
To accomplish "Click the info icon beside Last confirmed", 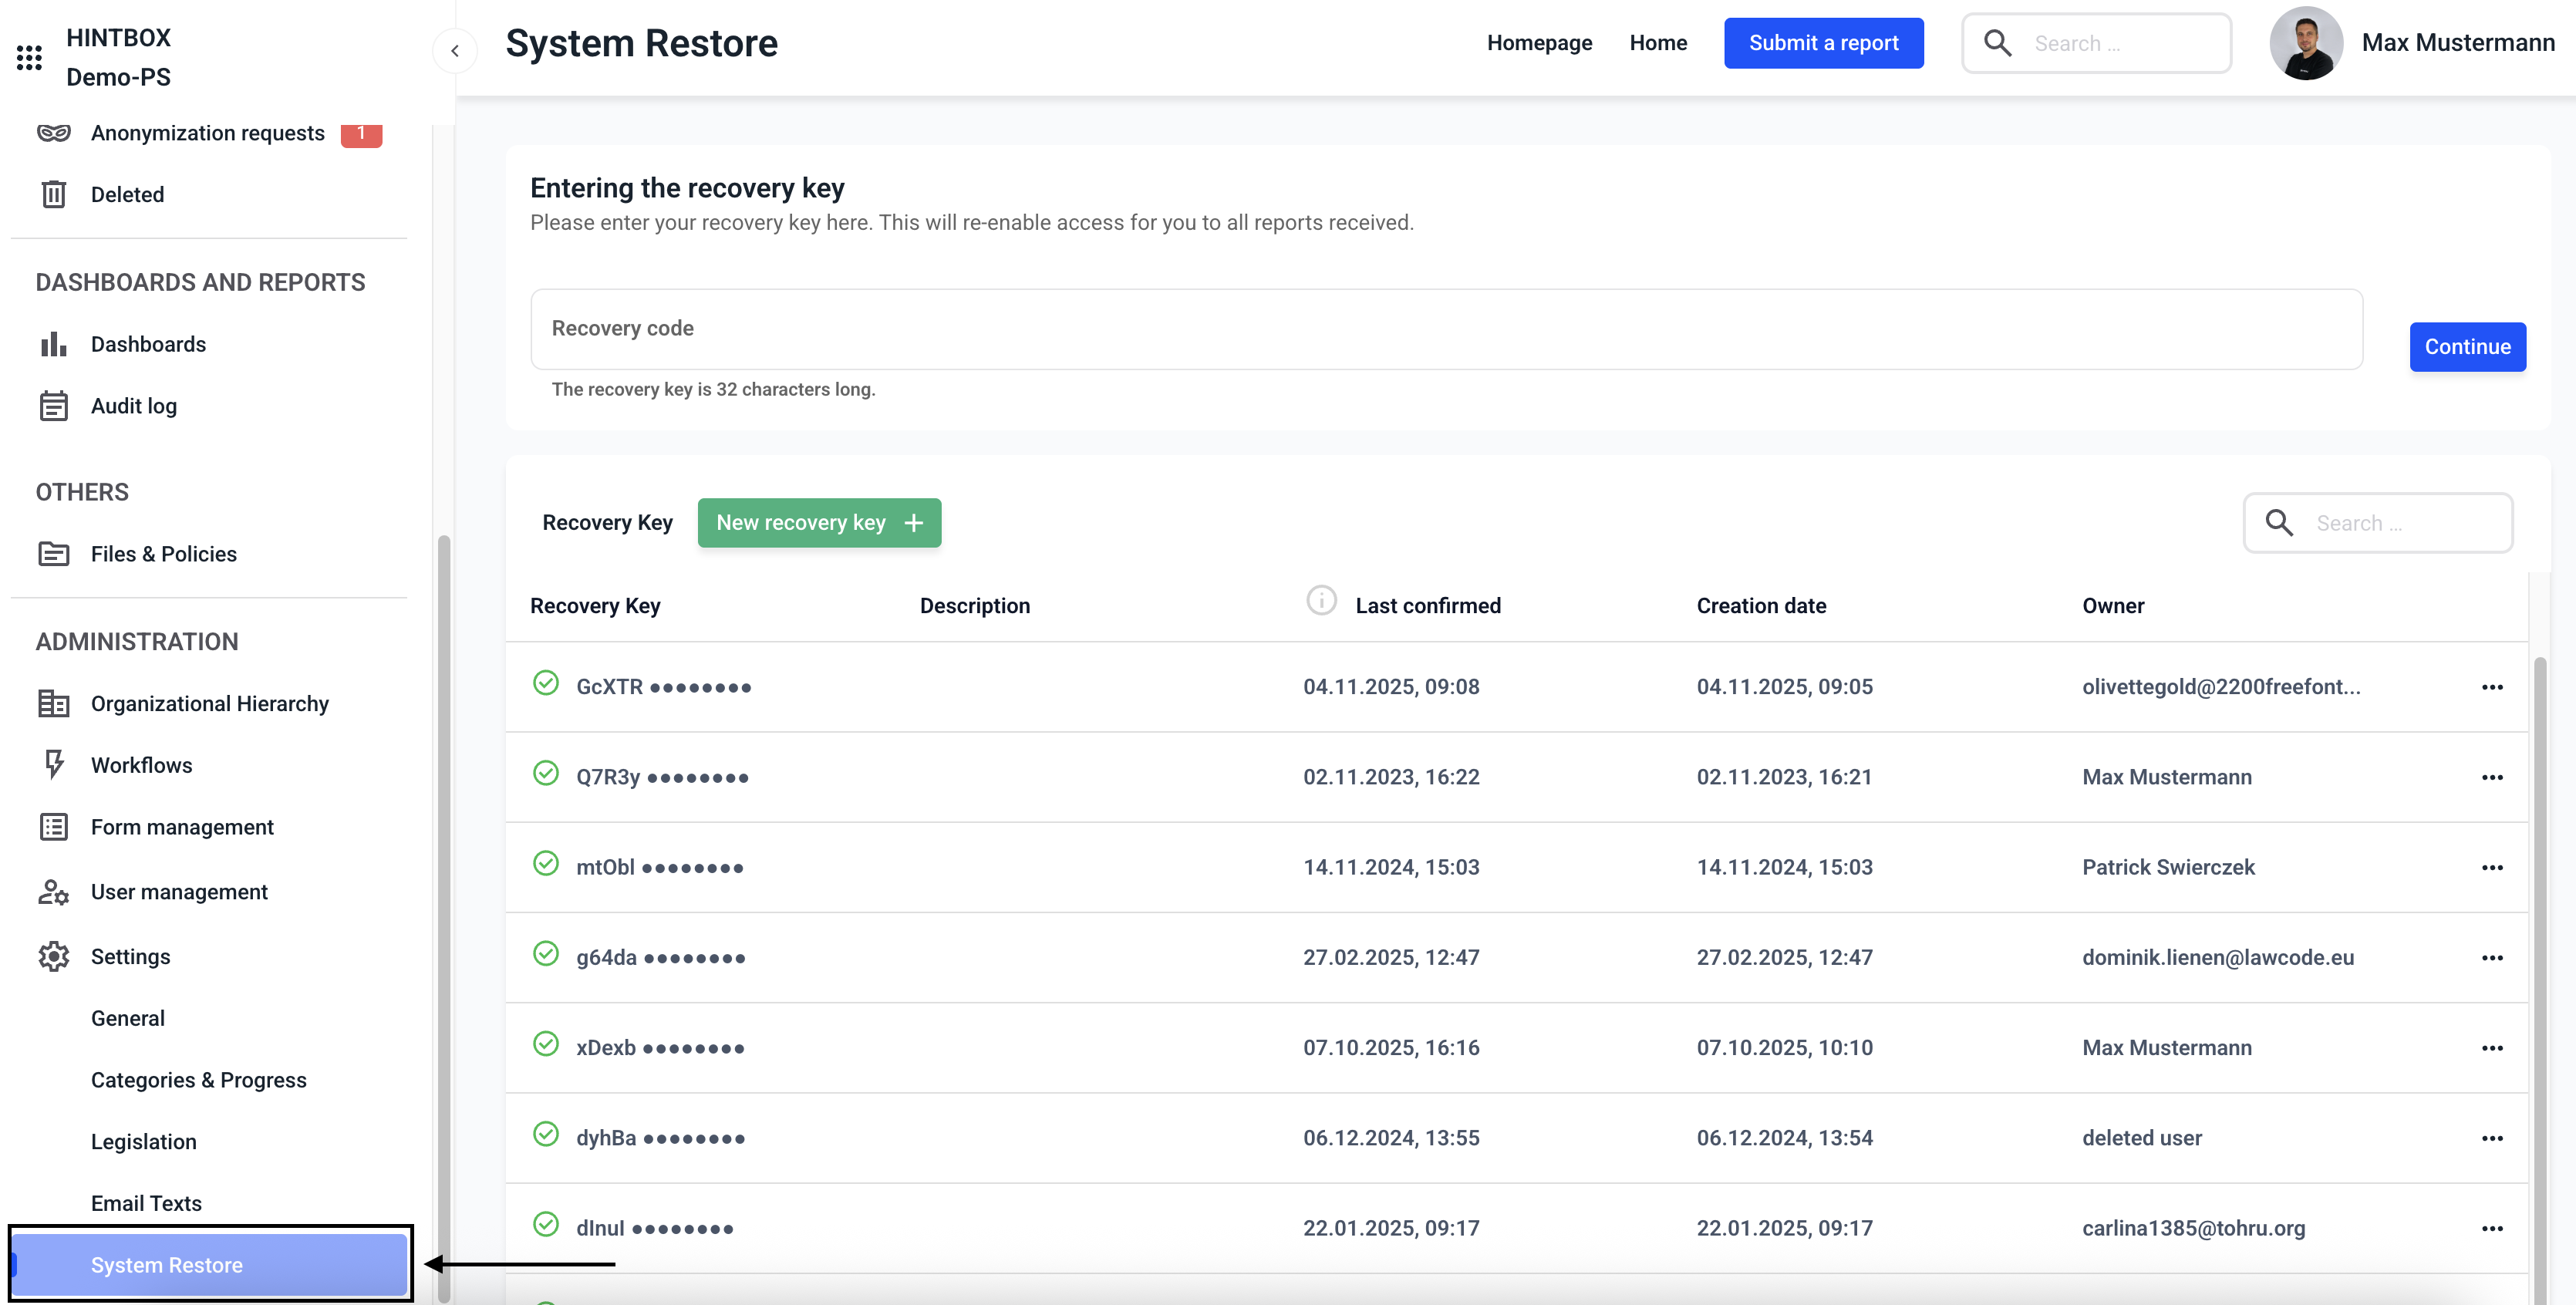I will click(1321, 601).
